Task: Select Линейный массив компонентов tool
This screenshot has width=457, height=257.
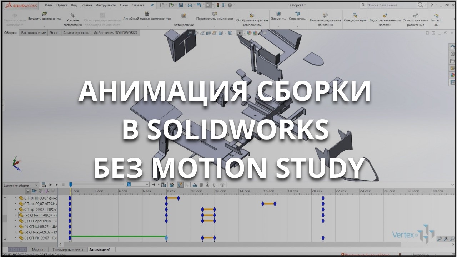Action: [x=147, y=16]
